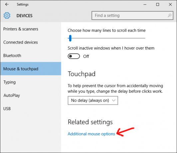Click the scroll lines slider handle

tap(70, 38)
